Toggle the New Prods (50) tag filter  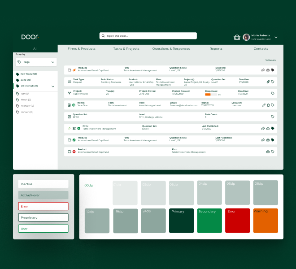[29, 74]
